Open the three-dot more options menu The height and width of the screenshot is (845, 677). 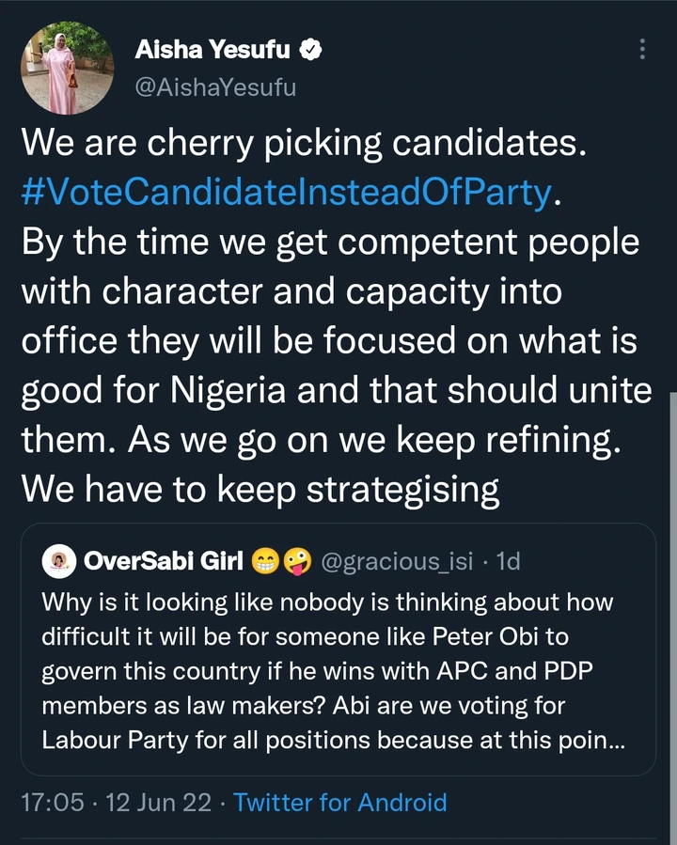coord(642,49)
